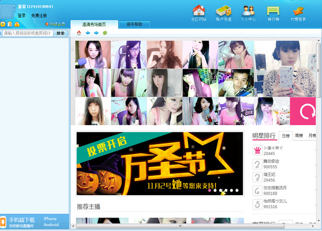Open settings gear icon in sidebar
Image resolution: width=322 pixels, height=231 pixels.
[x=3, y=24]
